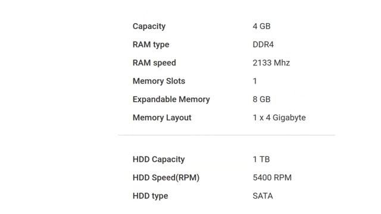Click the HDD type label
The height and width of the screenshot is (214, 381).
[150, 196]
